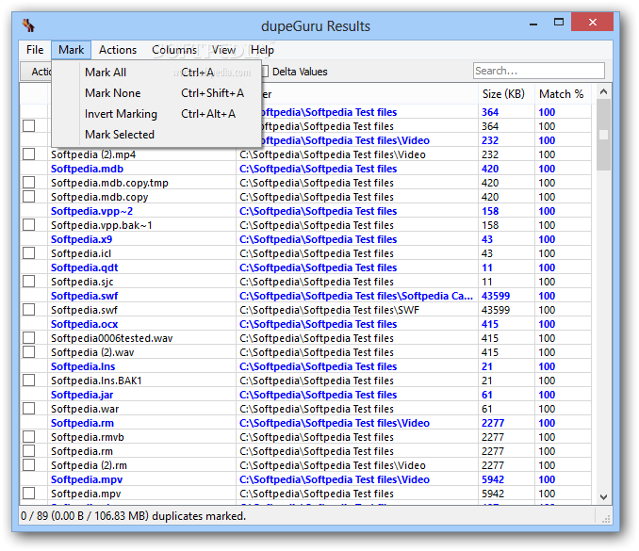The height and width of the screenshot is (551, 639).
Task: Select the blue Softpedia.rm reference row
Action: click(305, 423)
